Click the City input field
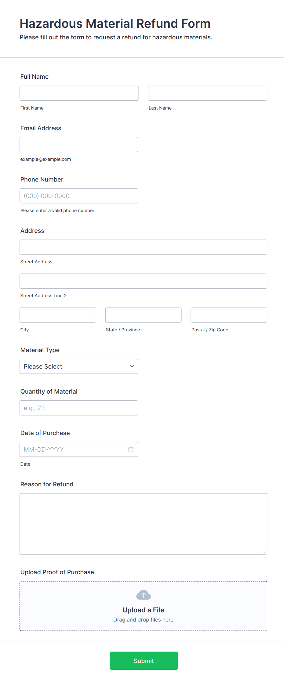Image resolution: width=284 pixels, height=685 pixels. click(58, 315)
